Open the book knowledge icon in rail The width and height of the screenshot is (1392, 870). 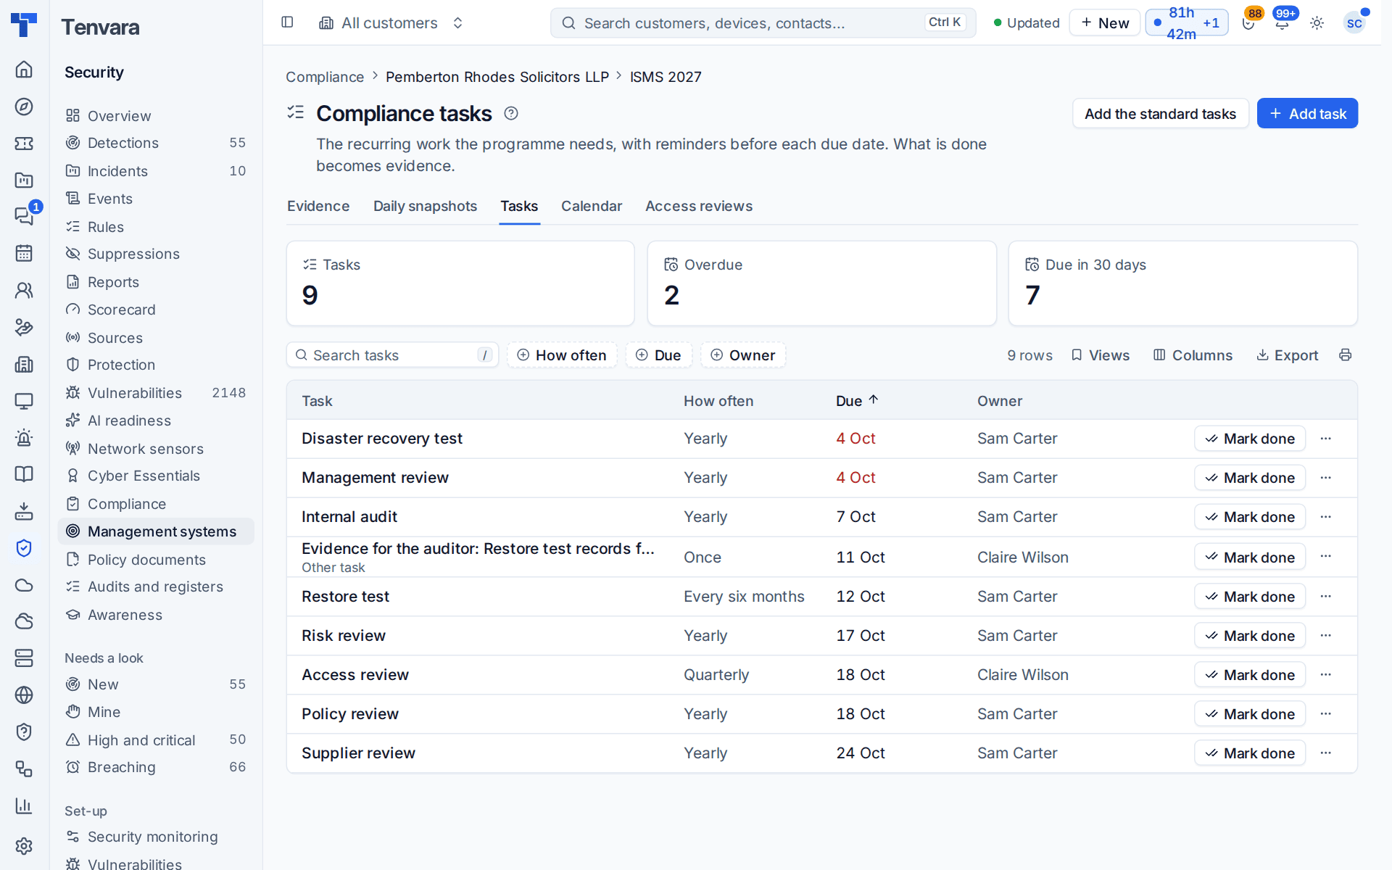[24, 474]
